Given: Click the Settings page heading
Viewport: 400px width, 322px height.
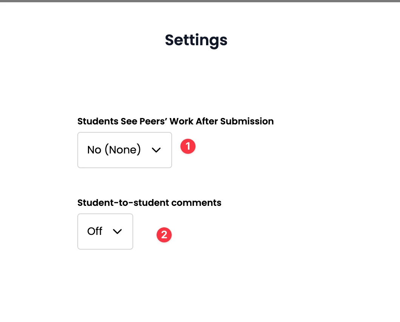Looking at the screenshot, I should [196, 40].
